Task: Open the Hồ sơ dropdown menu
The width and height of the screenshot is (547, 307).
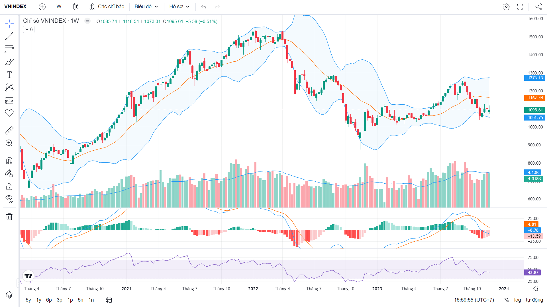Action: pos(179,7)
